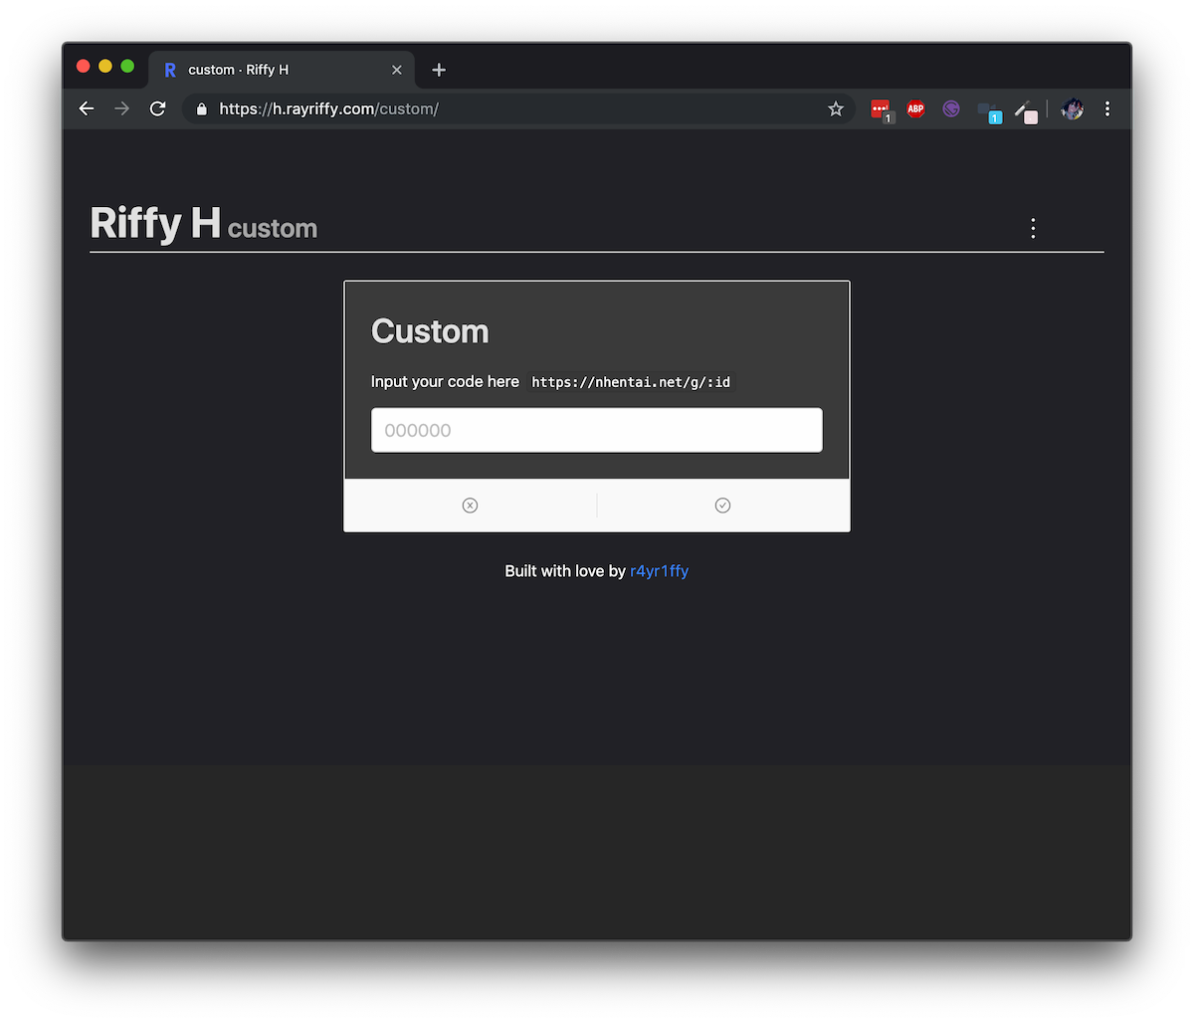Open a new browser tab
The image size is (1194, 1023).
439,70
